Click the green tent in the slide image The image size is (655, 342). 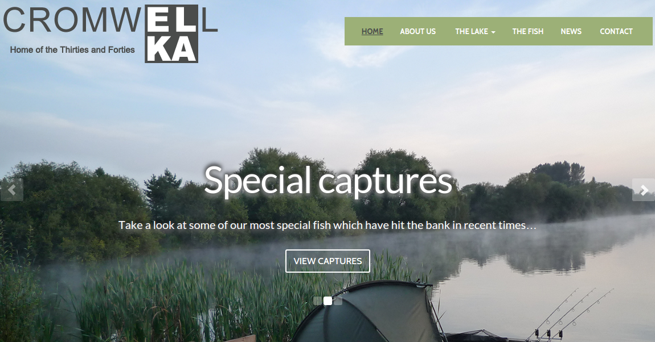pyautogui.click(x=367, y=313)
